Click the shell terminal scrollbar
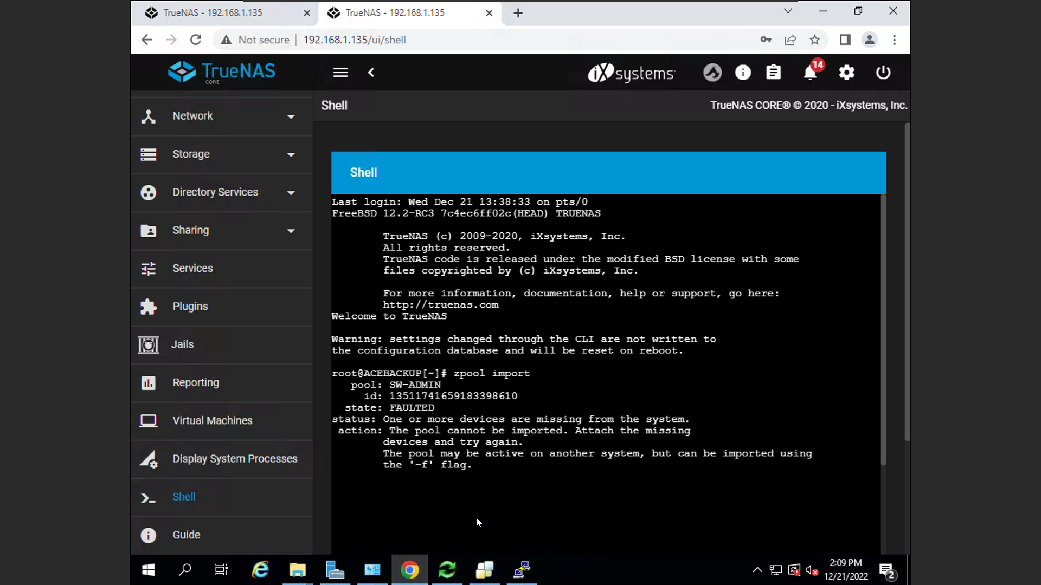The width and height of the screenshot is (1041, 585). coord(883,330)
